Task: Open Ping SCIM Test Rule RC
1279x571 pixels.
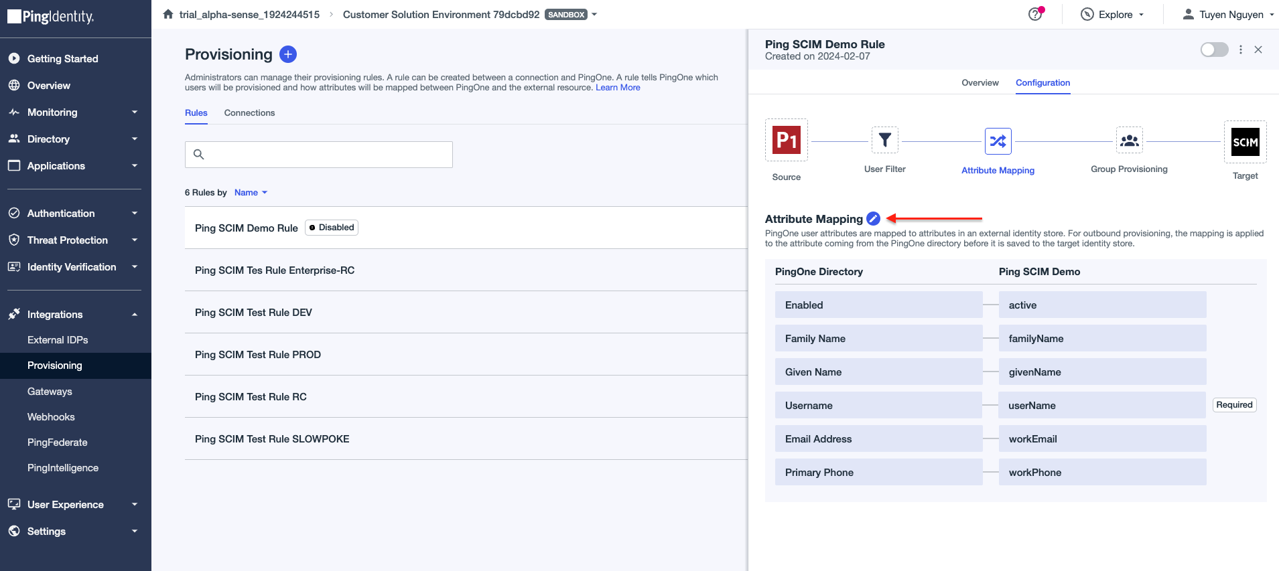Action: 466,397
